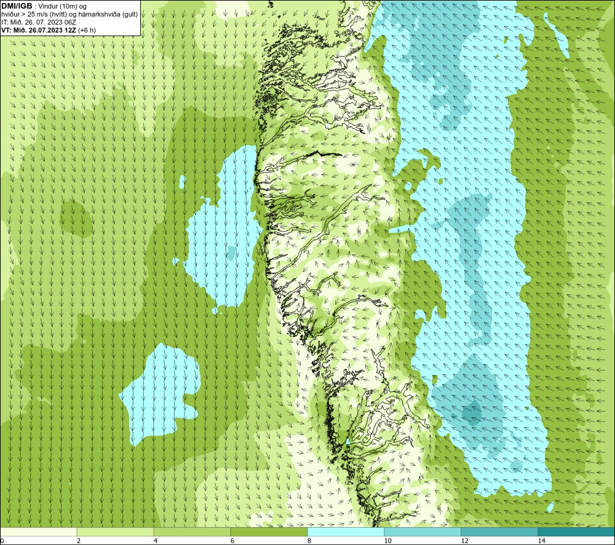Screen dimensions: 615x545
Task: Click the 'IT: Mið. 26. 07. 2023 06Z' line
Action: [x=38, y=22]
